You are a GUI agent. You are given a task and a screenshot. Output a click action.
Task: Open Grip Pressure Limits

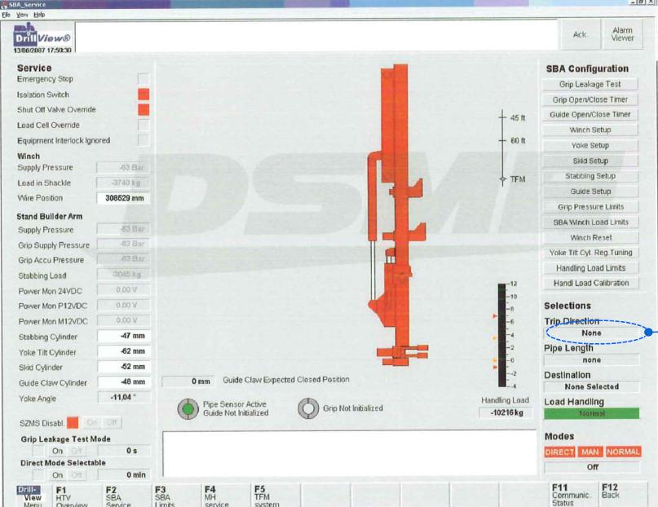pos(591,207)
